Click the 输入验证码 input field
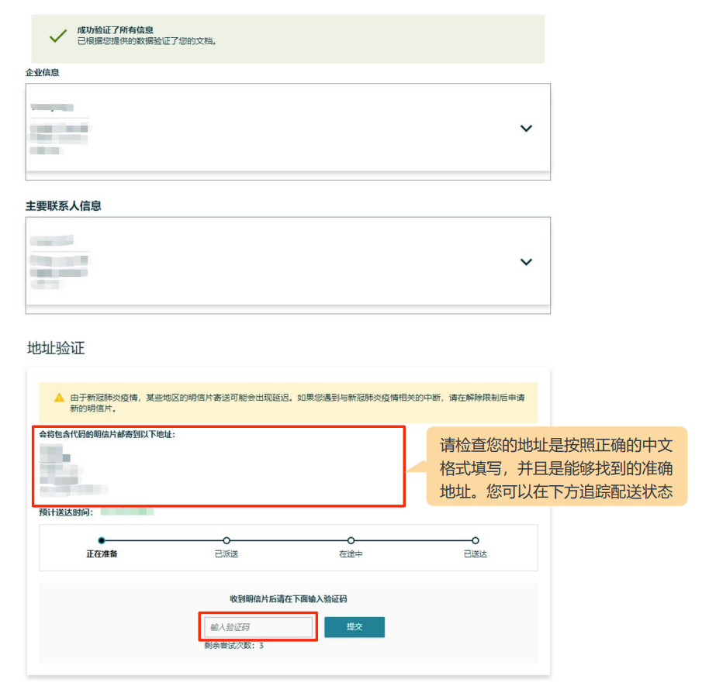 (x=258, y=626)
